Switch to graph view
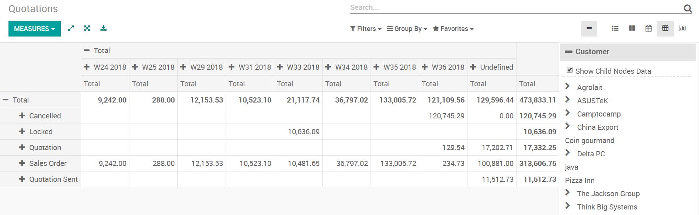 click(682, 28)
